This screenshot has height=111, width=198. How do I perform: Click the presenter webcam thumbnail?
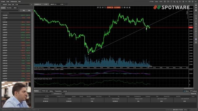tap(16, 95)
